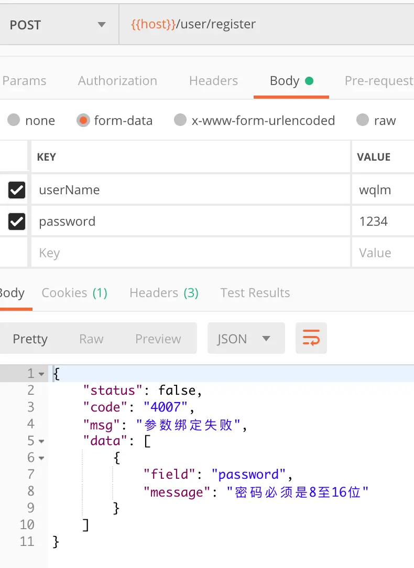Image resolution: width=414 pixels, height=568 pixels.
Task: Click the wrap lines icon
Action: 311,339
